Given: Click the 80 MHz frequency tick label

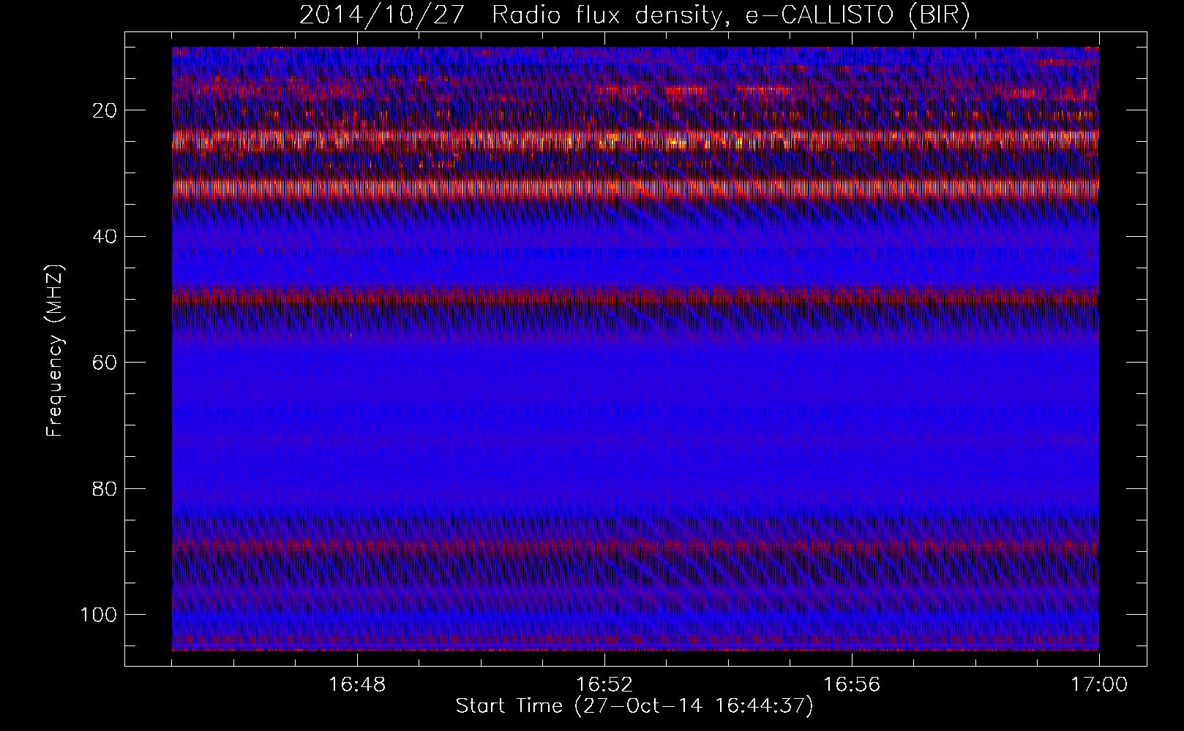Looking at the screenshot, I should coord(105,488).
